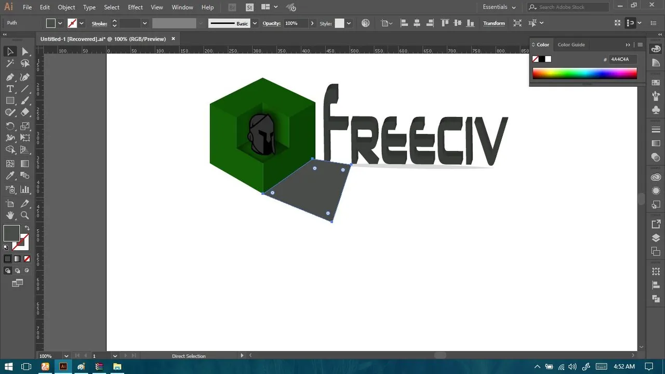This screenshot has height=374, width=665.
Task: Set paint mode to Color
Action: (7, 259)
